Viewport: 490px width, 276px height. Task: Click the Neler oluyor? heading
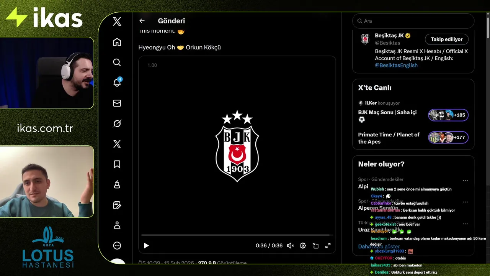381,164
